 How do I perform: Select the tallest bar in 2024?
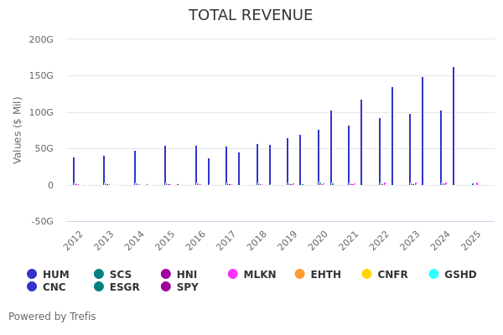point(454,126)
